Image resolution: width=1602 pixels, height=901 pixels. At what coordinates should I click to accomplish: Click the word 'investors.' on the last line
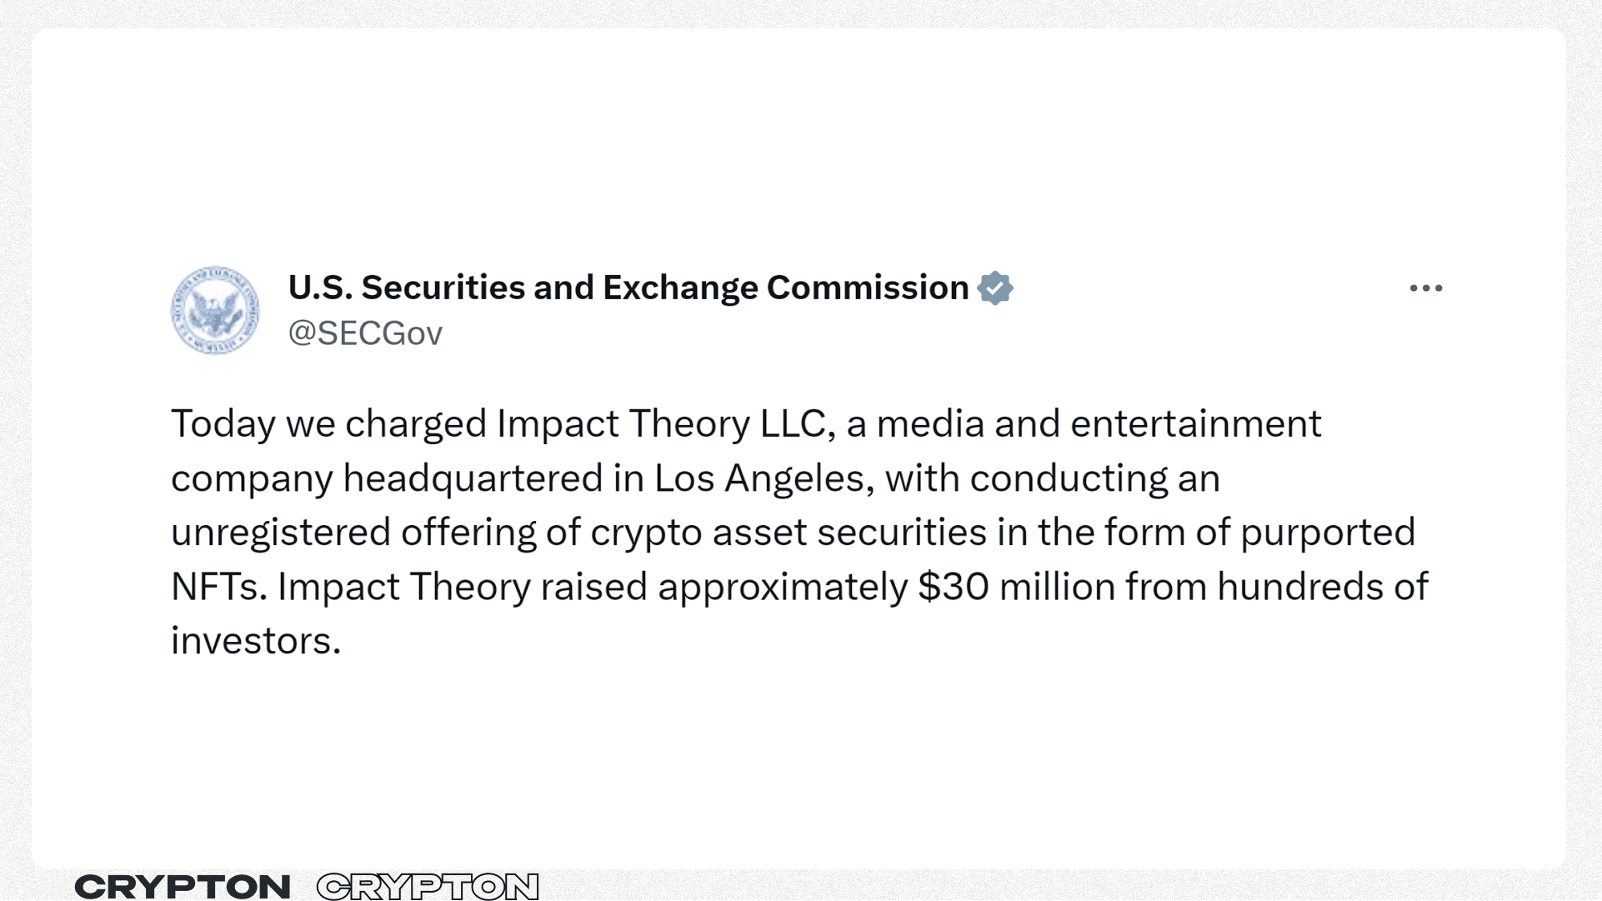[x=256, y=641]
